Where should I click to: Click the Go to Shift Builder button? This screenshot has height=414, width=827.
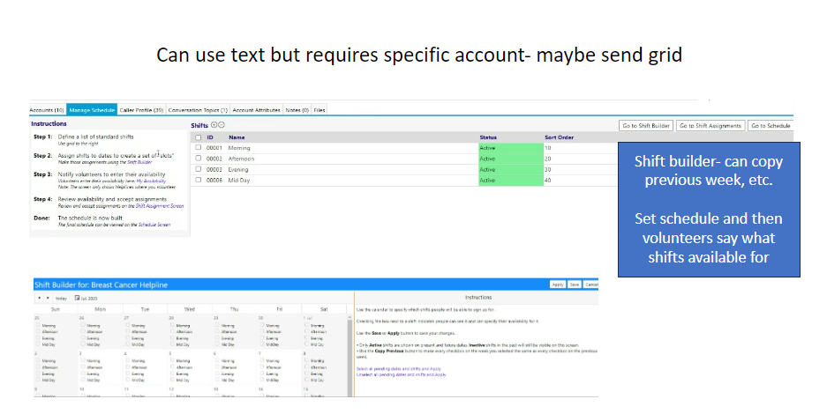646,126
